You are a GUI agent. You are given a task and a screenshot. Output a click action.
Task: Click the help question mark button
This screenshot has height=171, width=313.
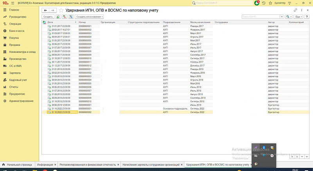click(x=307, y=17)
